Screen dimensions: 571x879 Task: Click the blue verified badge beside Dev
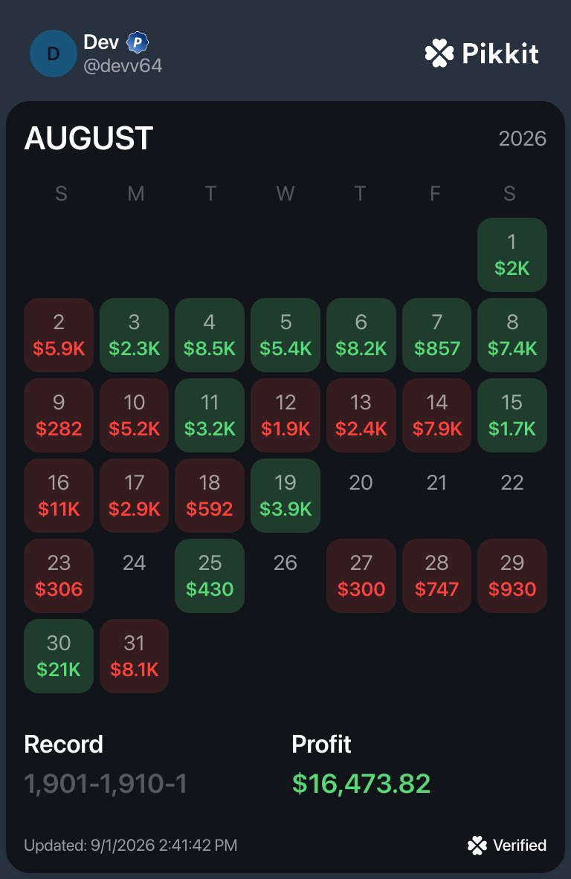(138, 42)
